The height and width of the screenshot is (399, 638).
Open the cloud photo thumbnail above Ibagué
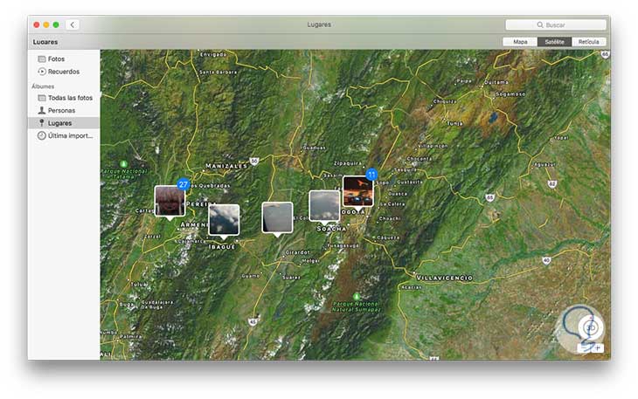[x=224, y=220]
